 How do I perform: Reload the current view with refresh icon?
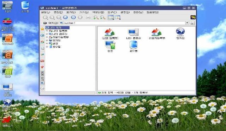pos(73,17)
